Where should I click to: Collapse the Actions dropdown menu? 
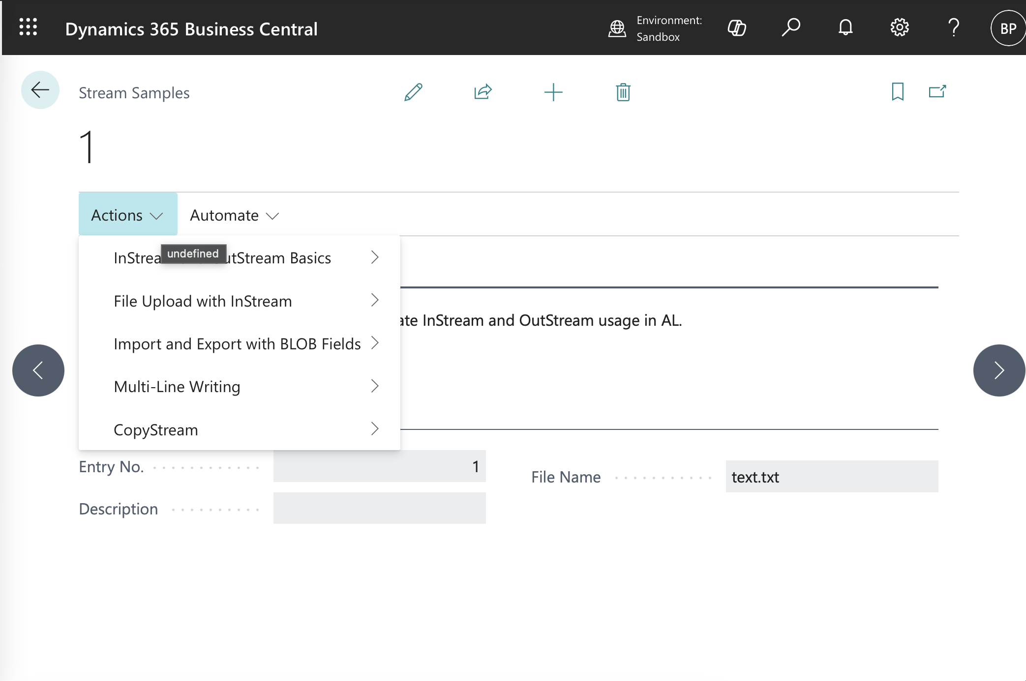[127, 215]
